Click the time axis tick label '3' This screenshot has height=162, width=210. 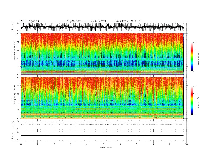(71, 144)
